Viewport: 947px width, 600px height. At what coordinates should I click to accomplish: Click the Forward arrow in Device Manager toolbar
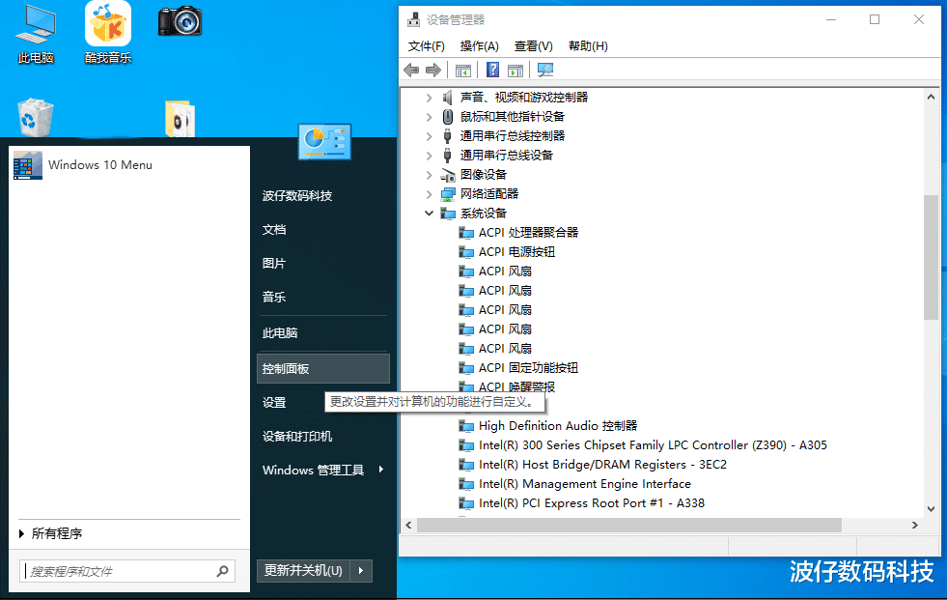[x=433, y=71]
